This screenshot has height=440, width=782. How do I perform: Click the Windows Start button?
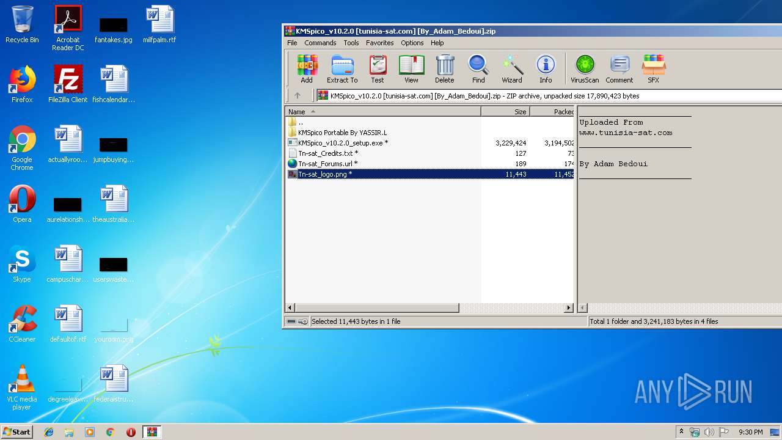pos(17,431)
